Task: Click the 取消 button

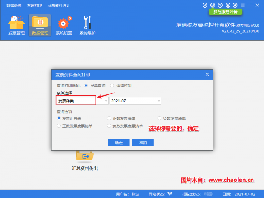Action: tap(143, 142)
